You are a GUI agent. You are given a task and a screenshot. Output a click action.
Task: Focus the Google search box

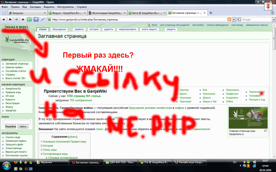(x=256, y=20)
